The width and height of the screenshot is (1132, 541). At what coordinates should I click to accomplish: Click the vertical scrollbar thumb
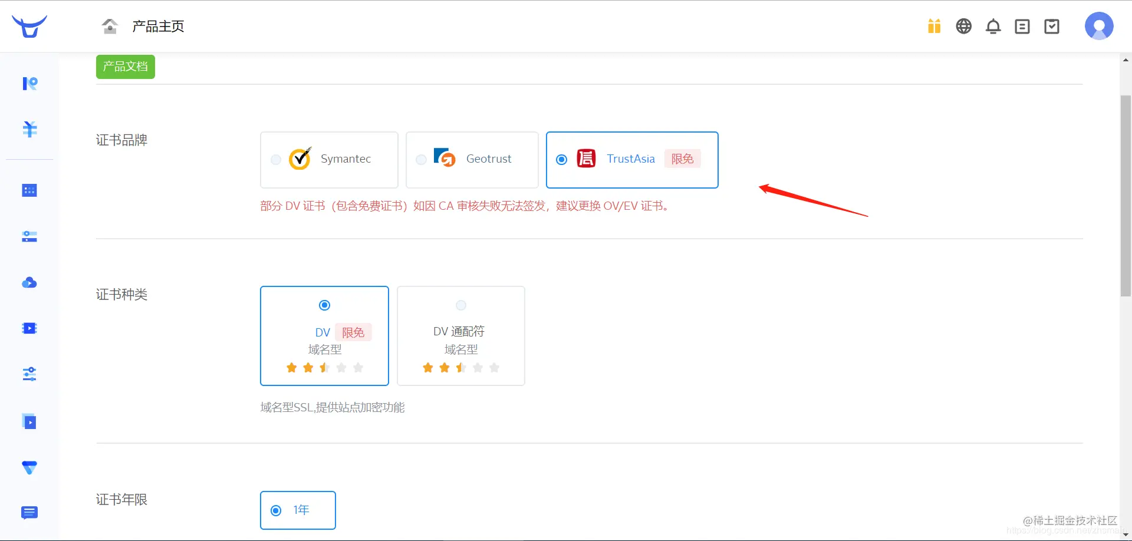point(1126,196)
